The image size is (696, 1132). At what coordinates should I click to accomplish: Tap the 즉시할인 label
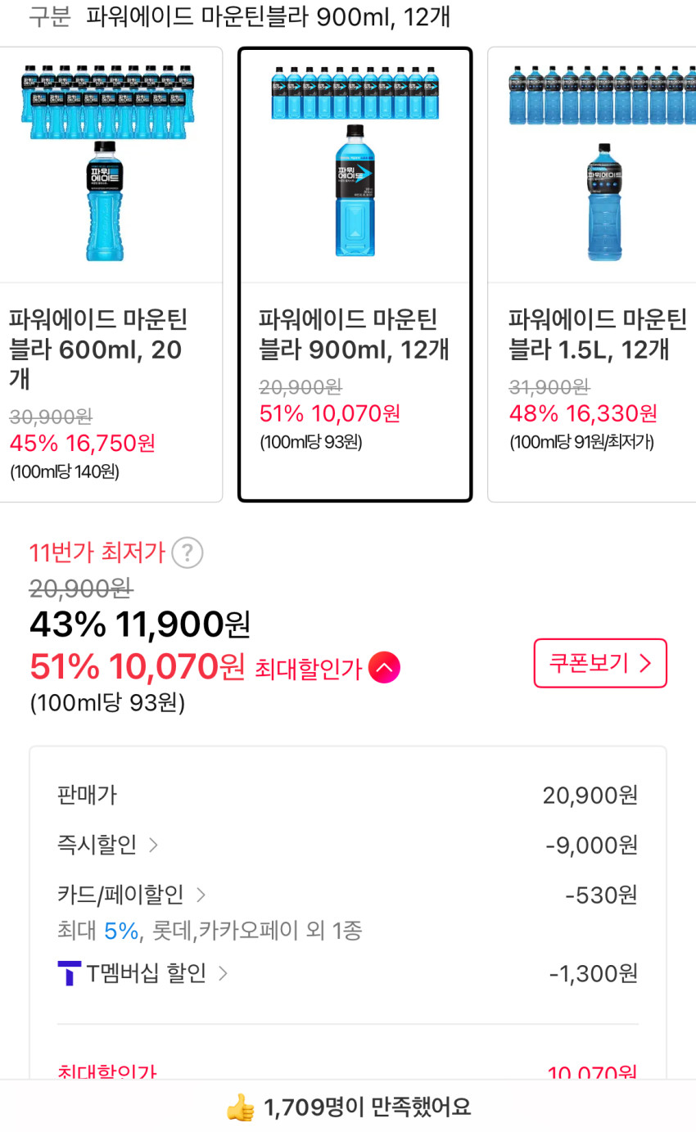tap(97, 845)
